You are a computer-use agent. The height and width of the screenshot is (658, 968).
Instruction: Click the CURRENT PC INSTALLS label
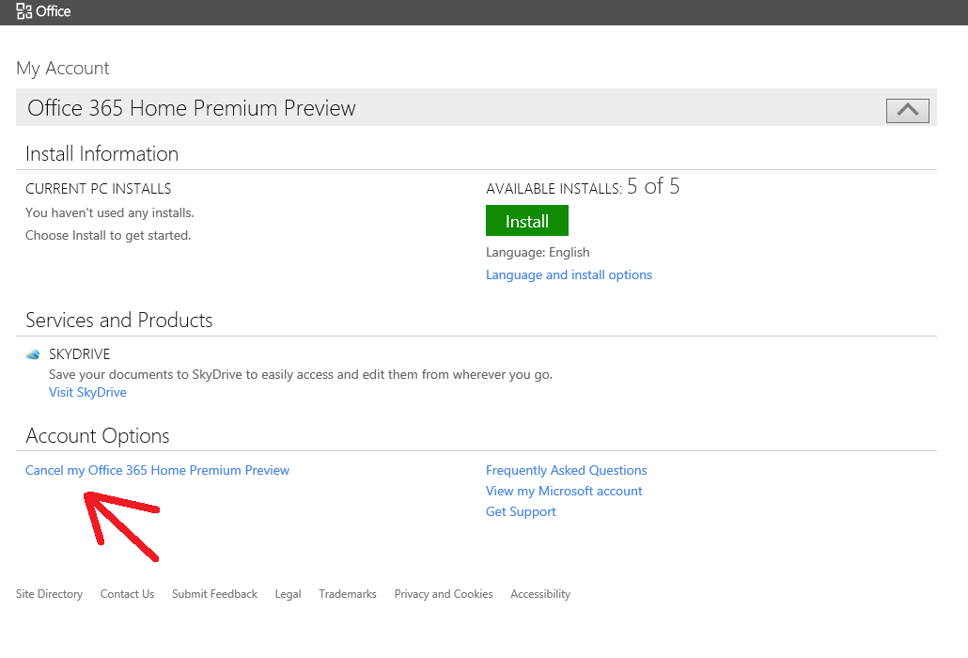[x=98, y=189]
